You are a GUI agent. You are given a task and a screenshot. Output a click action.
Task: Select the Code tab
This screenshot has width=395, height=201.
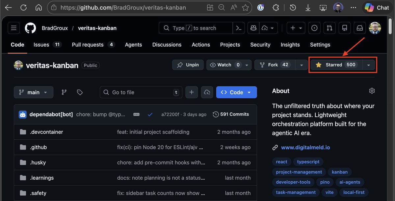click(17, 45)
